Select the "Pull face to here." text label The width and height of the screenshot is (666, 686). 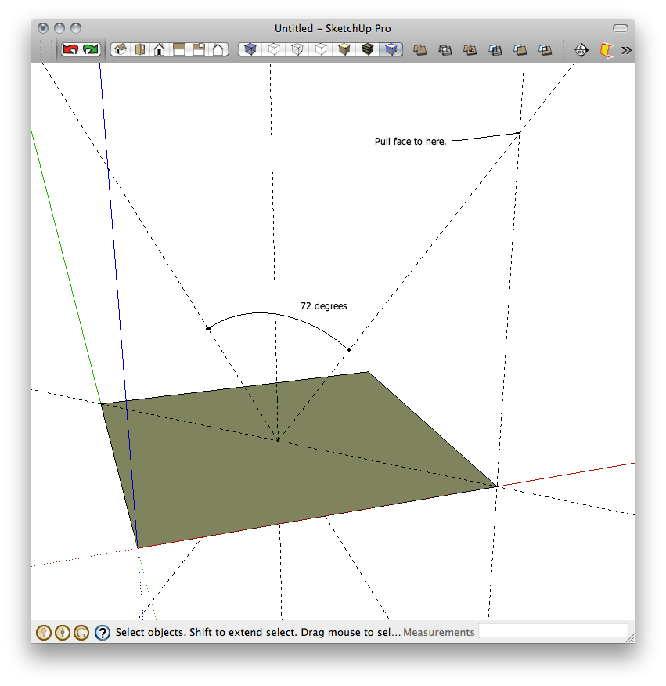(x=410, y=141)
